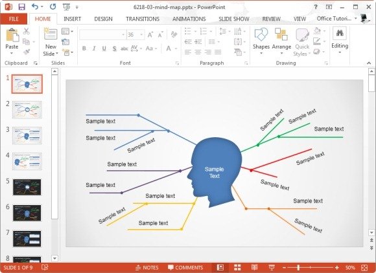Image resolution: width=376 pixels, height=273 pixels.
Task: Toggle Italic formatting
Action: coord(94,49)
